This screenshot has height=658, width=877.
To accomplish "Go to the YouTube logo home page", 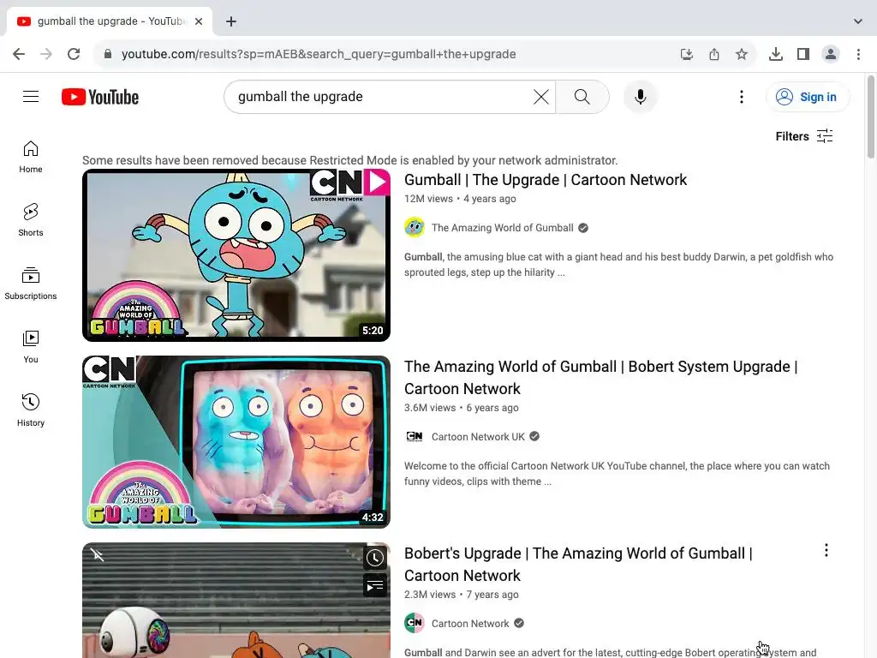I will (100, 97).
